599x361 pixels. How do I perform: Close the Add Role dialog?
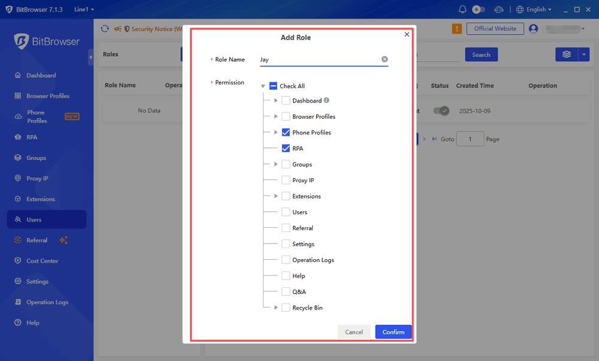point(407,34)
